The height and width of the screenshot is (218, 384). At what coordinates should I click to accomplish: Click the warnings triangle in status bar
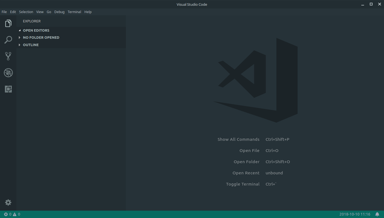coord(14,214)
